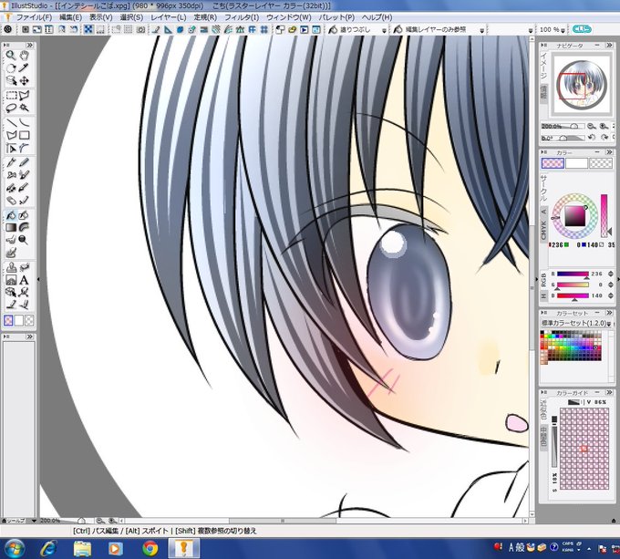Rotate view counterclockwise in navigator
The width and height of the screenshot is (620, 559).
592,138
